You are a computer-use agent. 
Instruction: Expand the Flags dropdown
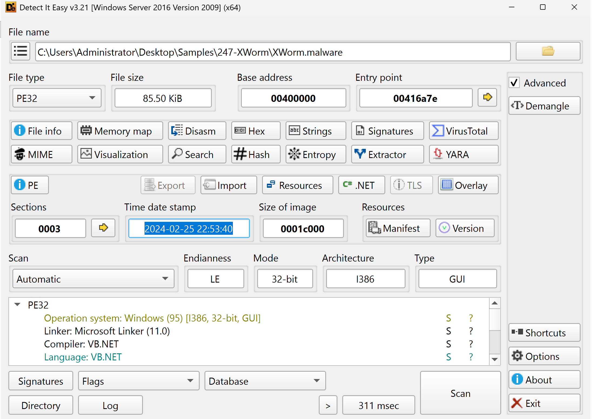(x=139, y=381)
